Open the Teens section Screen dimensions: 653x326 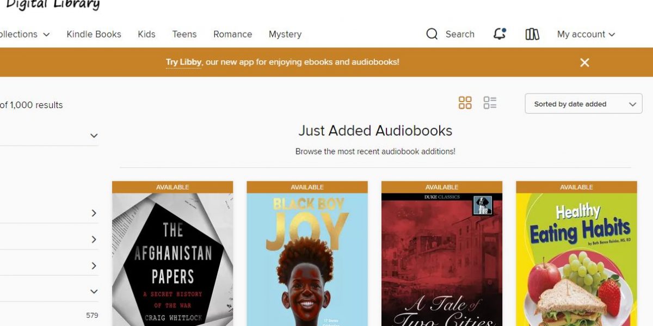[x=184, y=34]
